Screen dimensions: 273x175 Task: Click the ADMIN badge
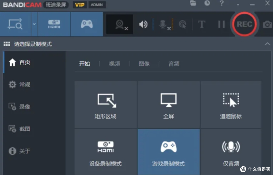(97, 5)
